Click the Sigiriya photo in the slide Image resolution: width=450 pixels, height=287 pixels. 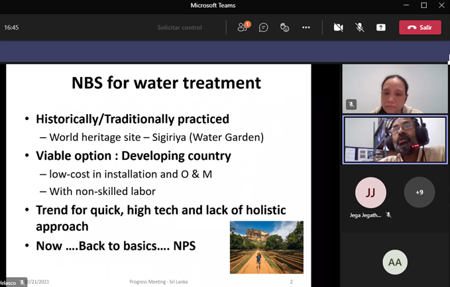[266, 247]
